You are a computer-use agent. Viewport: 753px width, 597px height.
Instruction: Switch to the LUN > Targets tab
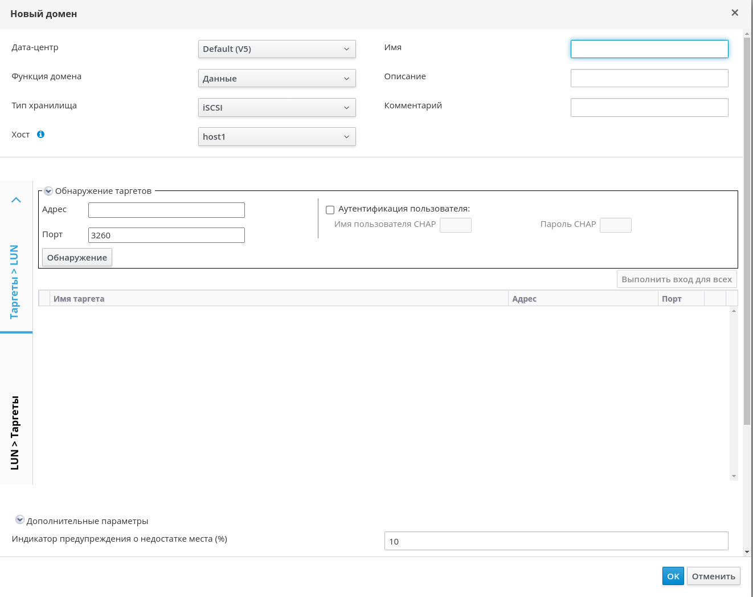pos(15,432)
